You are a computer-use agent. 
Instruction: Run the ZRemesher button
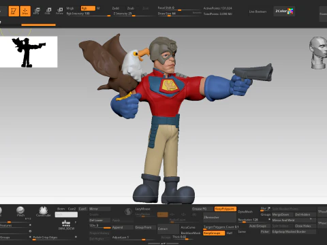coord(219,217)
